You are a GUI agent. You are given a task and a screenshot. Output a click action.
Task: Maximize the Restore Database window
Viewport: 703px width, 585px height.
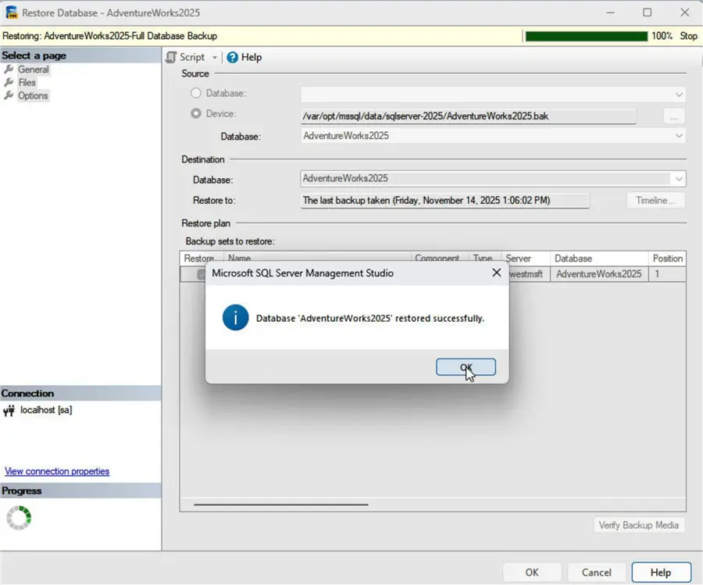647,12
